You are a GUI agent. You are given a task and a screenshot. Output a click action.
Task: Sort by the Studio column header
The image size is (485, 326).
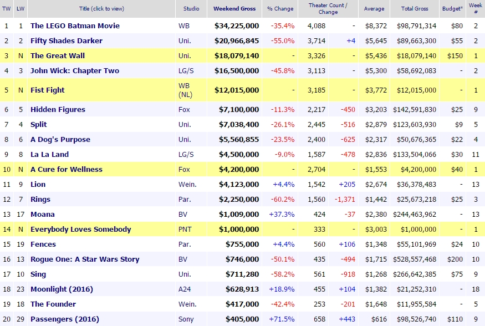point(191,9)
